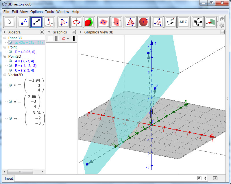The image size is (231, 184).
Task: Select the Vector between Two Points tool
Action: [x=36, y=22]
